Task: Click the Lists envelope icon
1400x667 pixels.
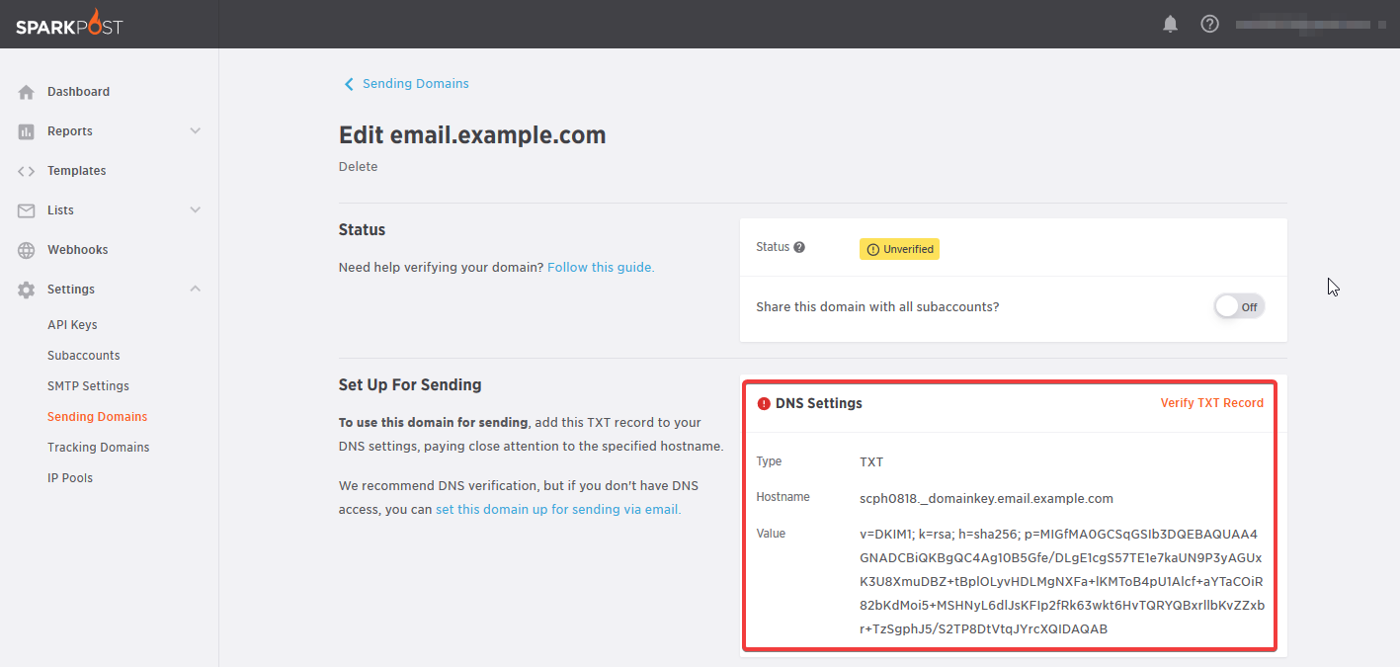Action: pyautogui.click(x=27, y=210)
